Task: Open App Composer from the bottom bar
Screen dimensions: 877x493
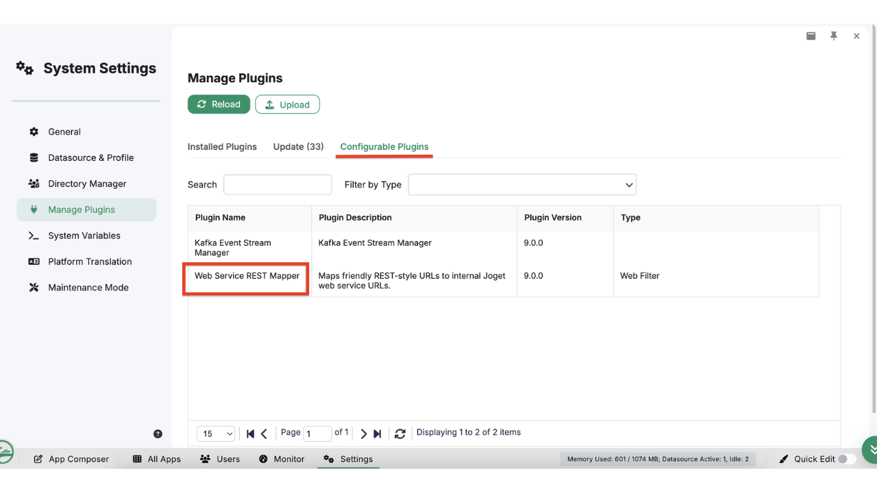Action: tap(72, 459)
